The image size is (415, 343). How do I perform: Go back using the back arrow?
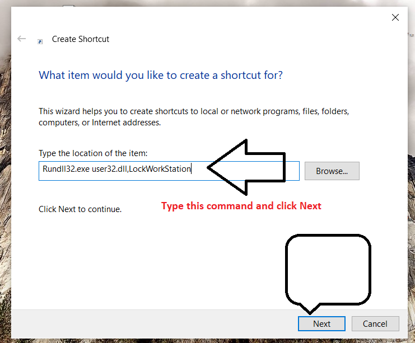pos(21,39)
